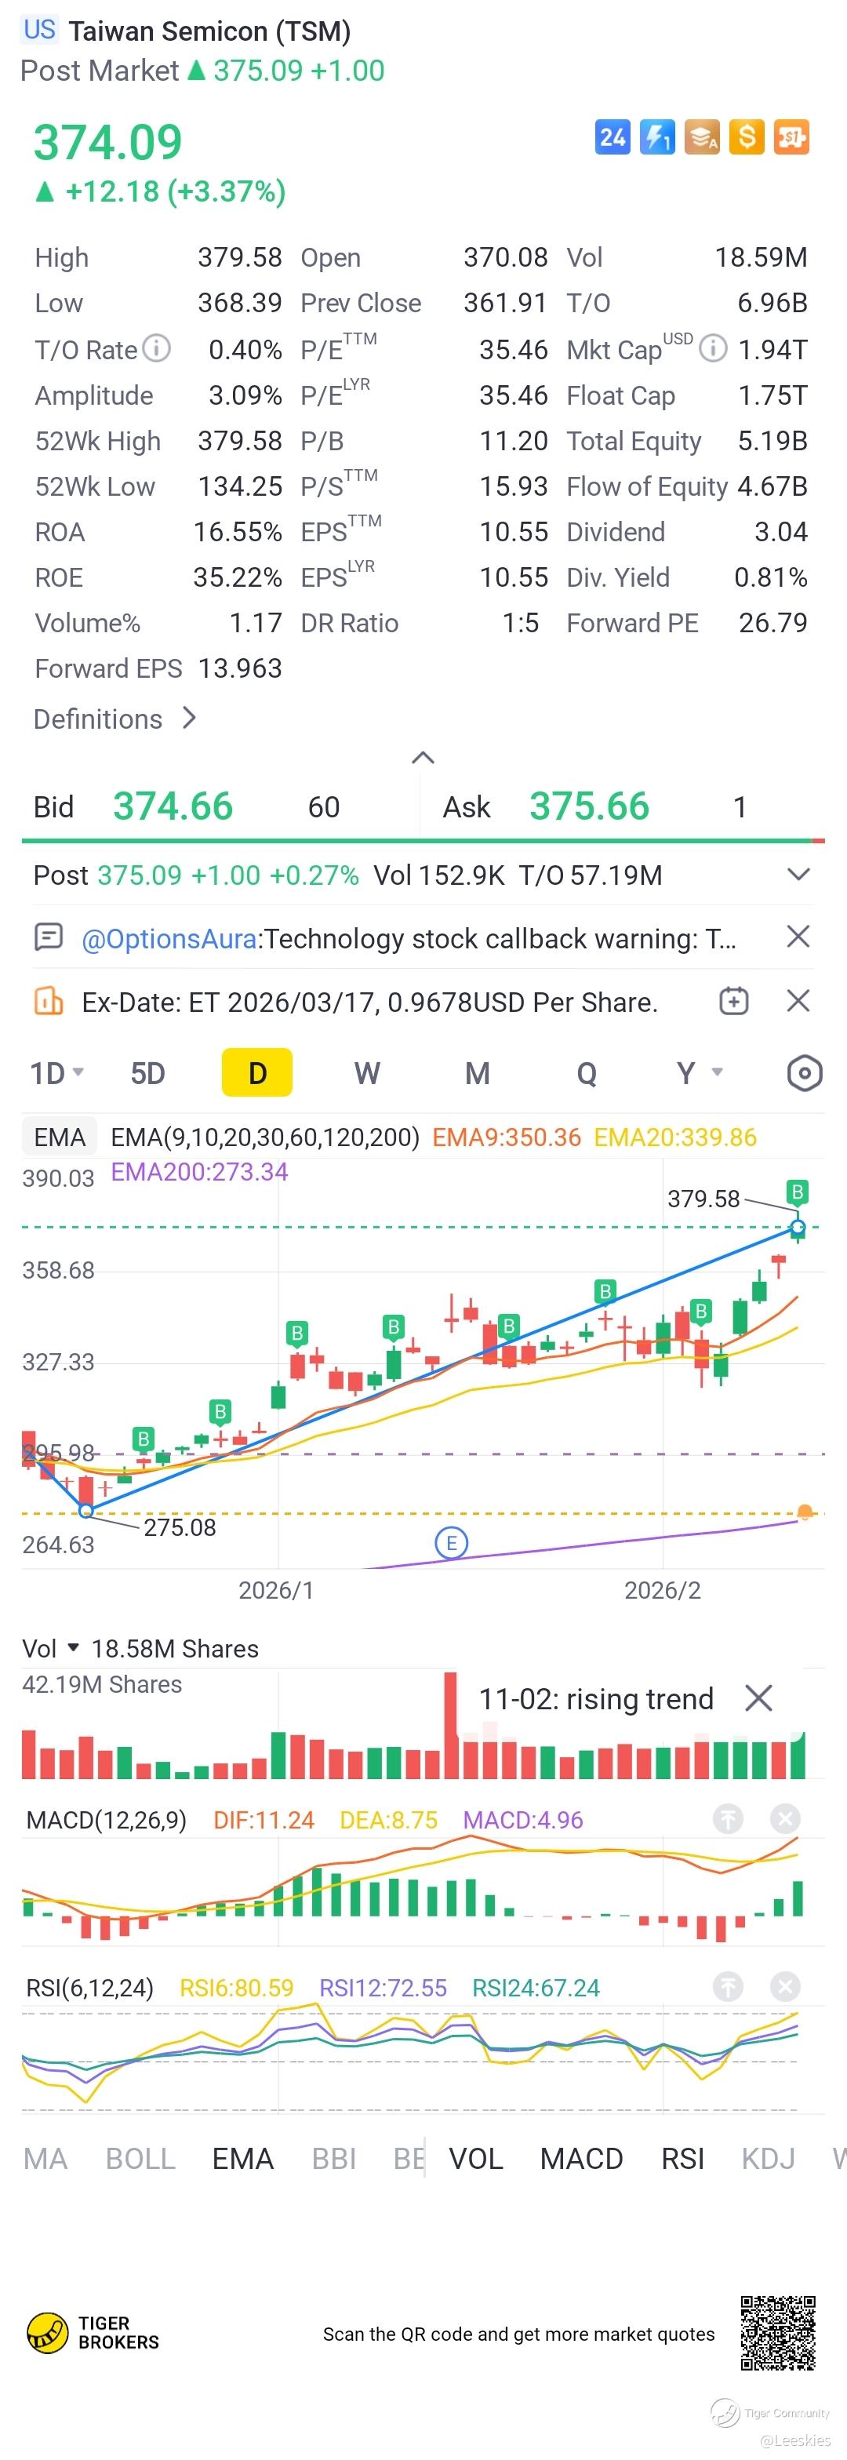Move MACD indicator panel up
Screen dimensions: 847x2460
click(728, 1819)
